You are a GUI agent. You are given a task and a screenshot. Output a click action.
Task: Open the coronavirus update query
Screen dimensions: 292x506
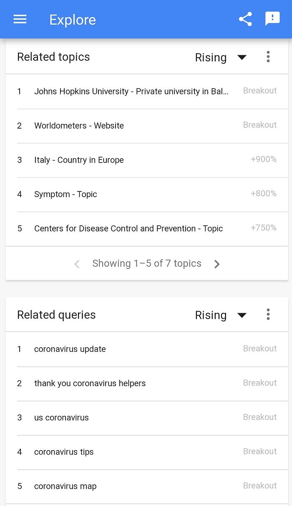[x=70, y=349]
